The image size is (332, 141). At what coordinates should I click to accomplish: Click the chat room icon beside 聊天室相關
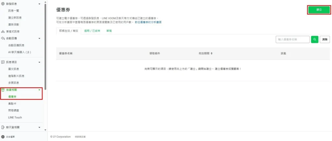3,127
